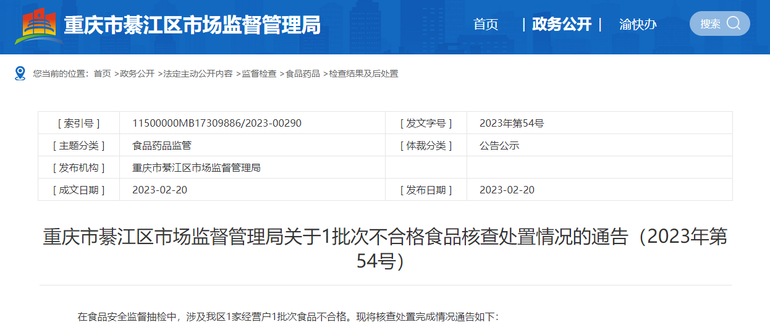
Task: Click the 2023年第54号 table cell
Action: 512,123
